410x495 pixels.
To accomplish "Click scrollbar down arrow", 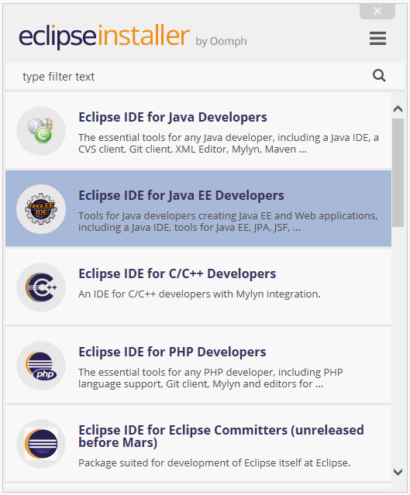I will coord(398,472).
